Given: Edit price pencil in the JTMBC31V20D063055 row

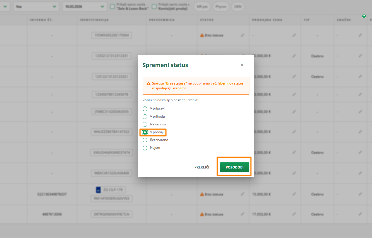Looking at the screenshot, I should [294, 112].
